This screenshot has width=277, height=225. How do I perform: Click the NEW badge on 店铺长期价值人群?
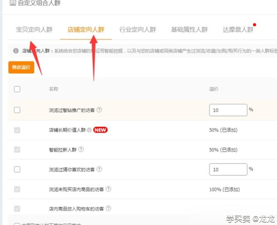coord(100,130)
